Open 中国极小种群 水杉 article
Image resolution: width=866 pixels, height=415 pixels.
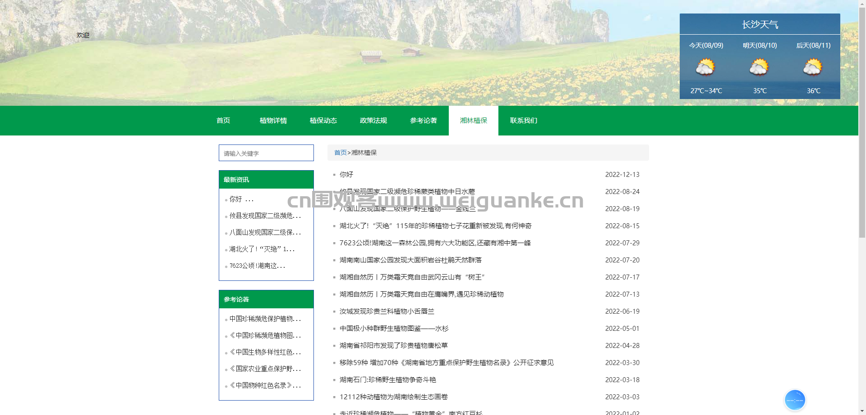coord(394,329)
